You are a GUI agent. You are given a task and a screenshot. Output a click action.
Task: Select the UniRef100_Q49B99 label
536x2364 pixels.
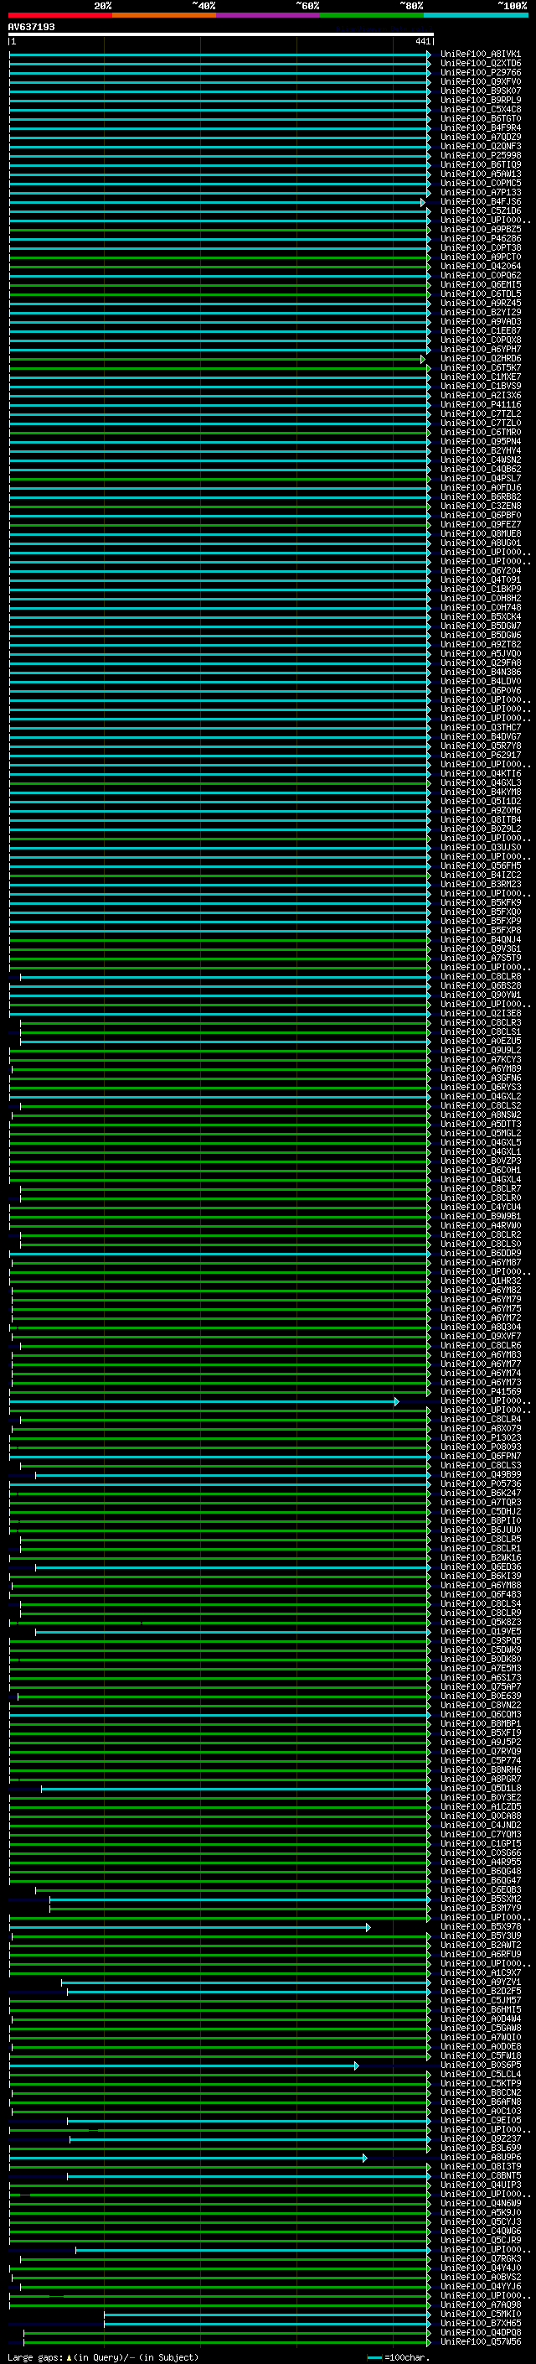(481, 1475)
